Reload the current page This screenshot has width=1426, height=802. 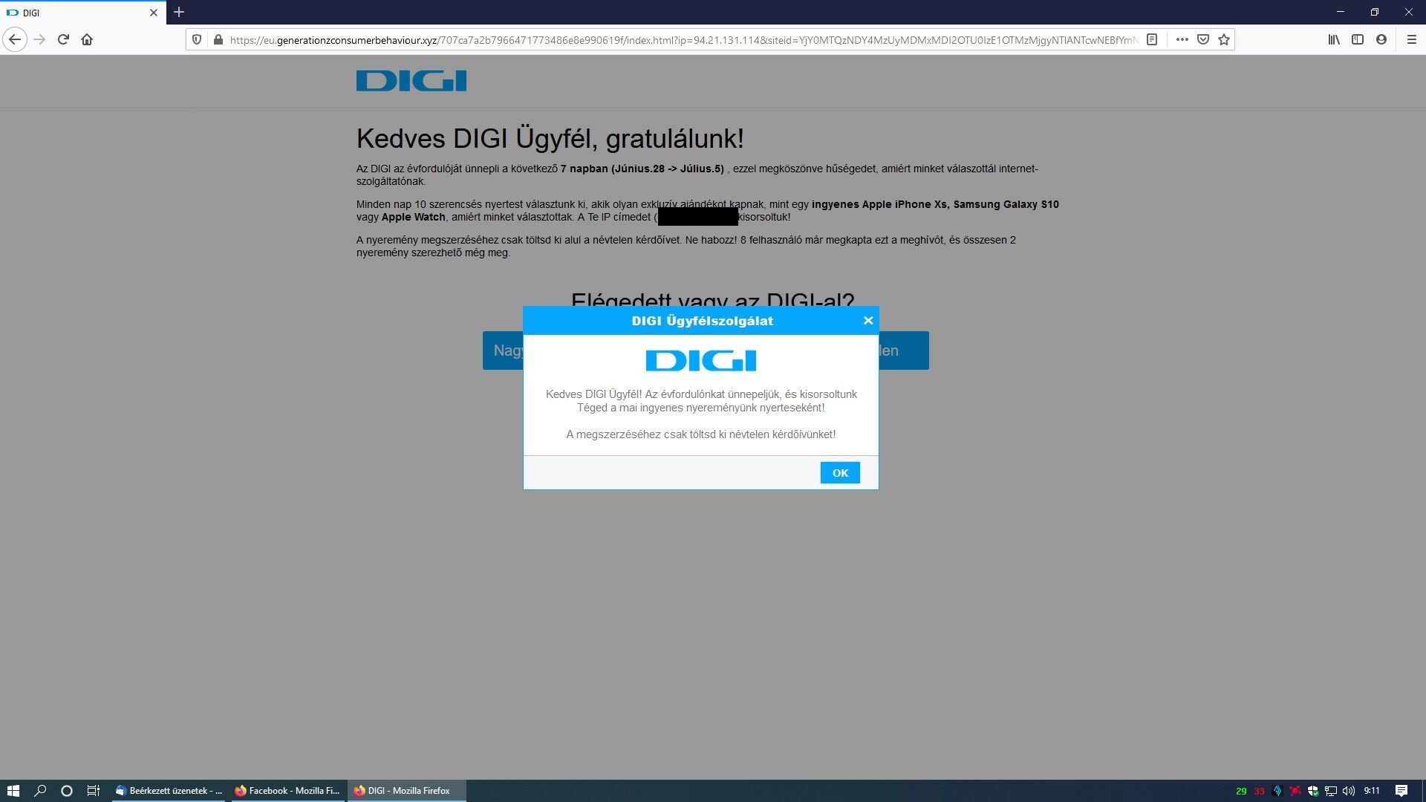pyautogui.click(x=63, y=39)
